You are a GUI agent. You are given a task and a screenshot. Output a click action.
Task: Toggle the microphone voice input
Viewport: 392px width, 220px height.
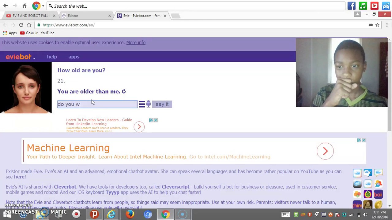(x=149, y=104)
